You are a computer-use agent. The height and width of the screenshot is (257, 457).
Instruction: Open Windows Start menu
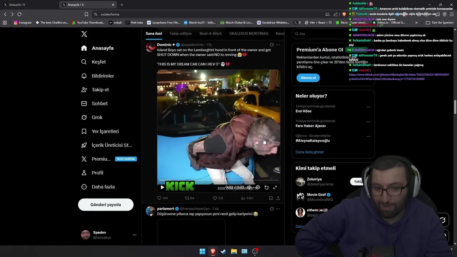[x=202, y=251]
